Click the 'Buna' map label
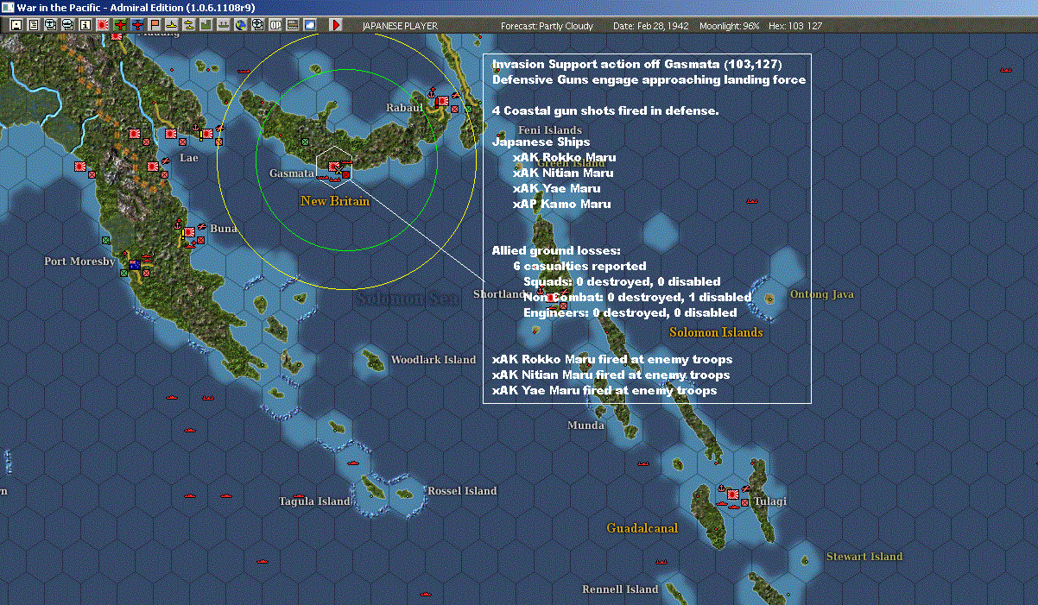The image size is (1038, 605). click(223, 229)
